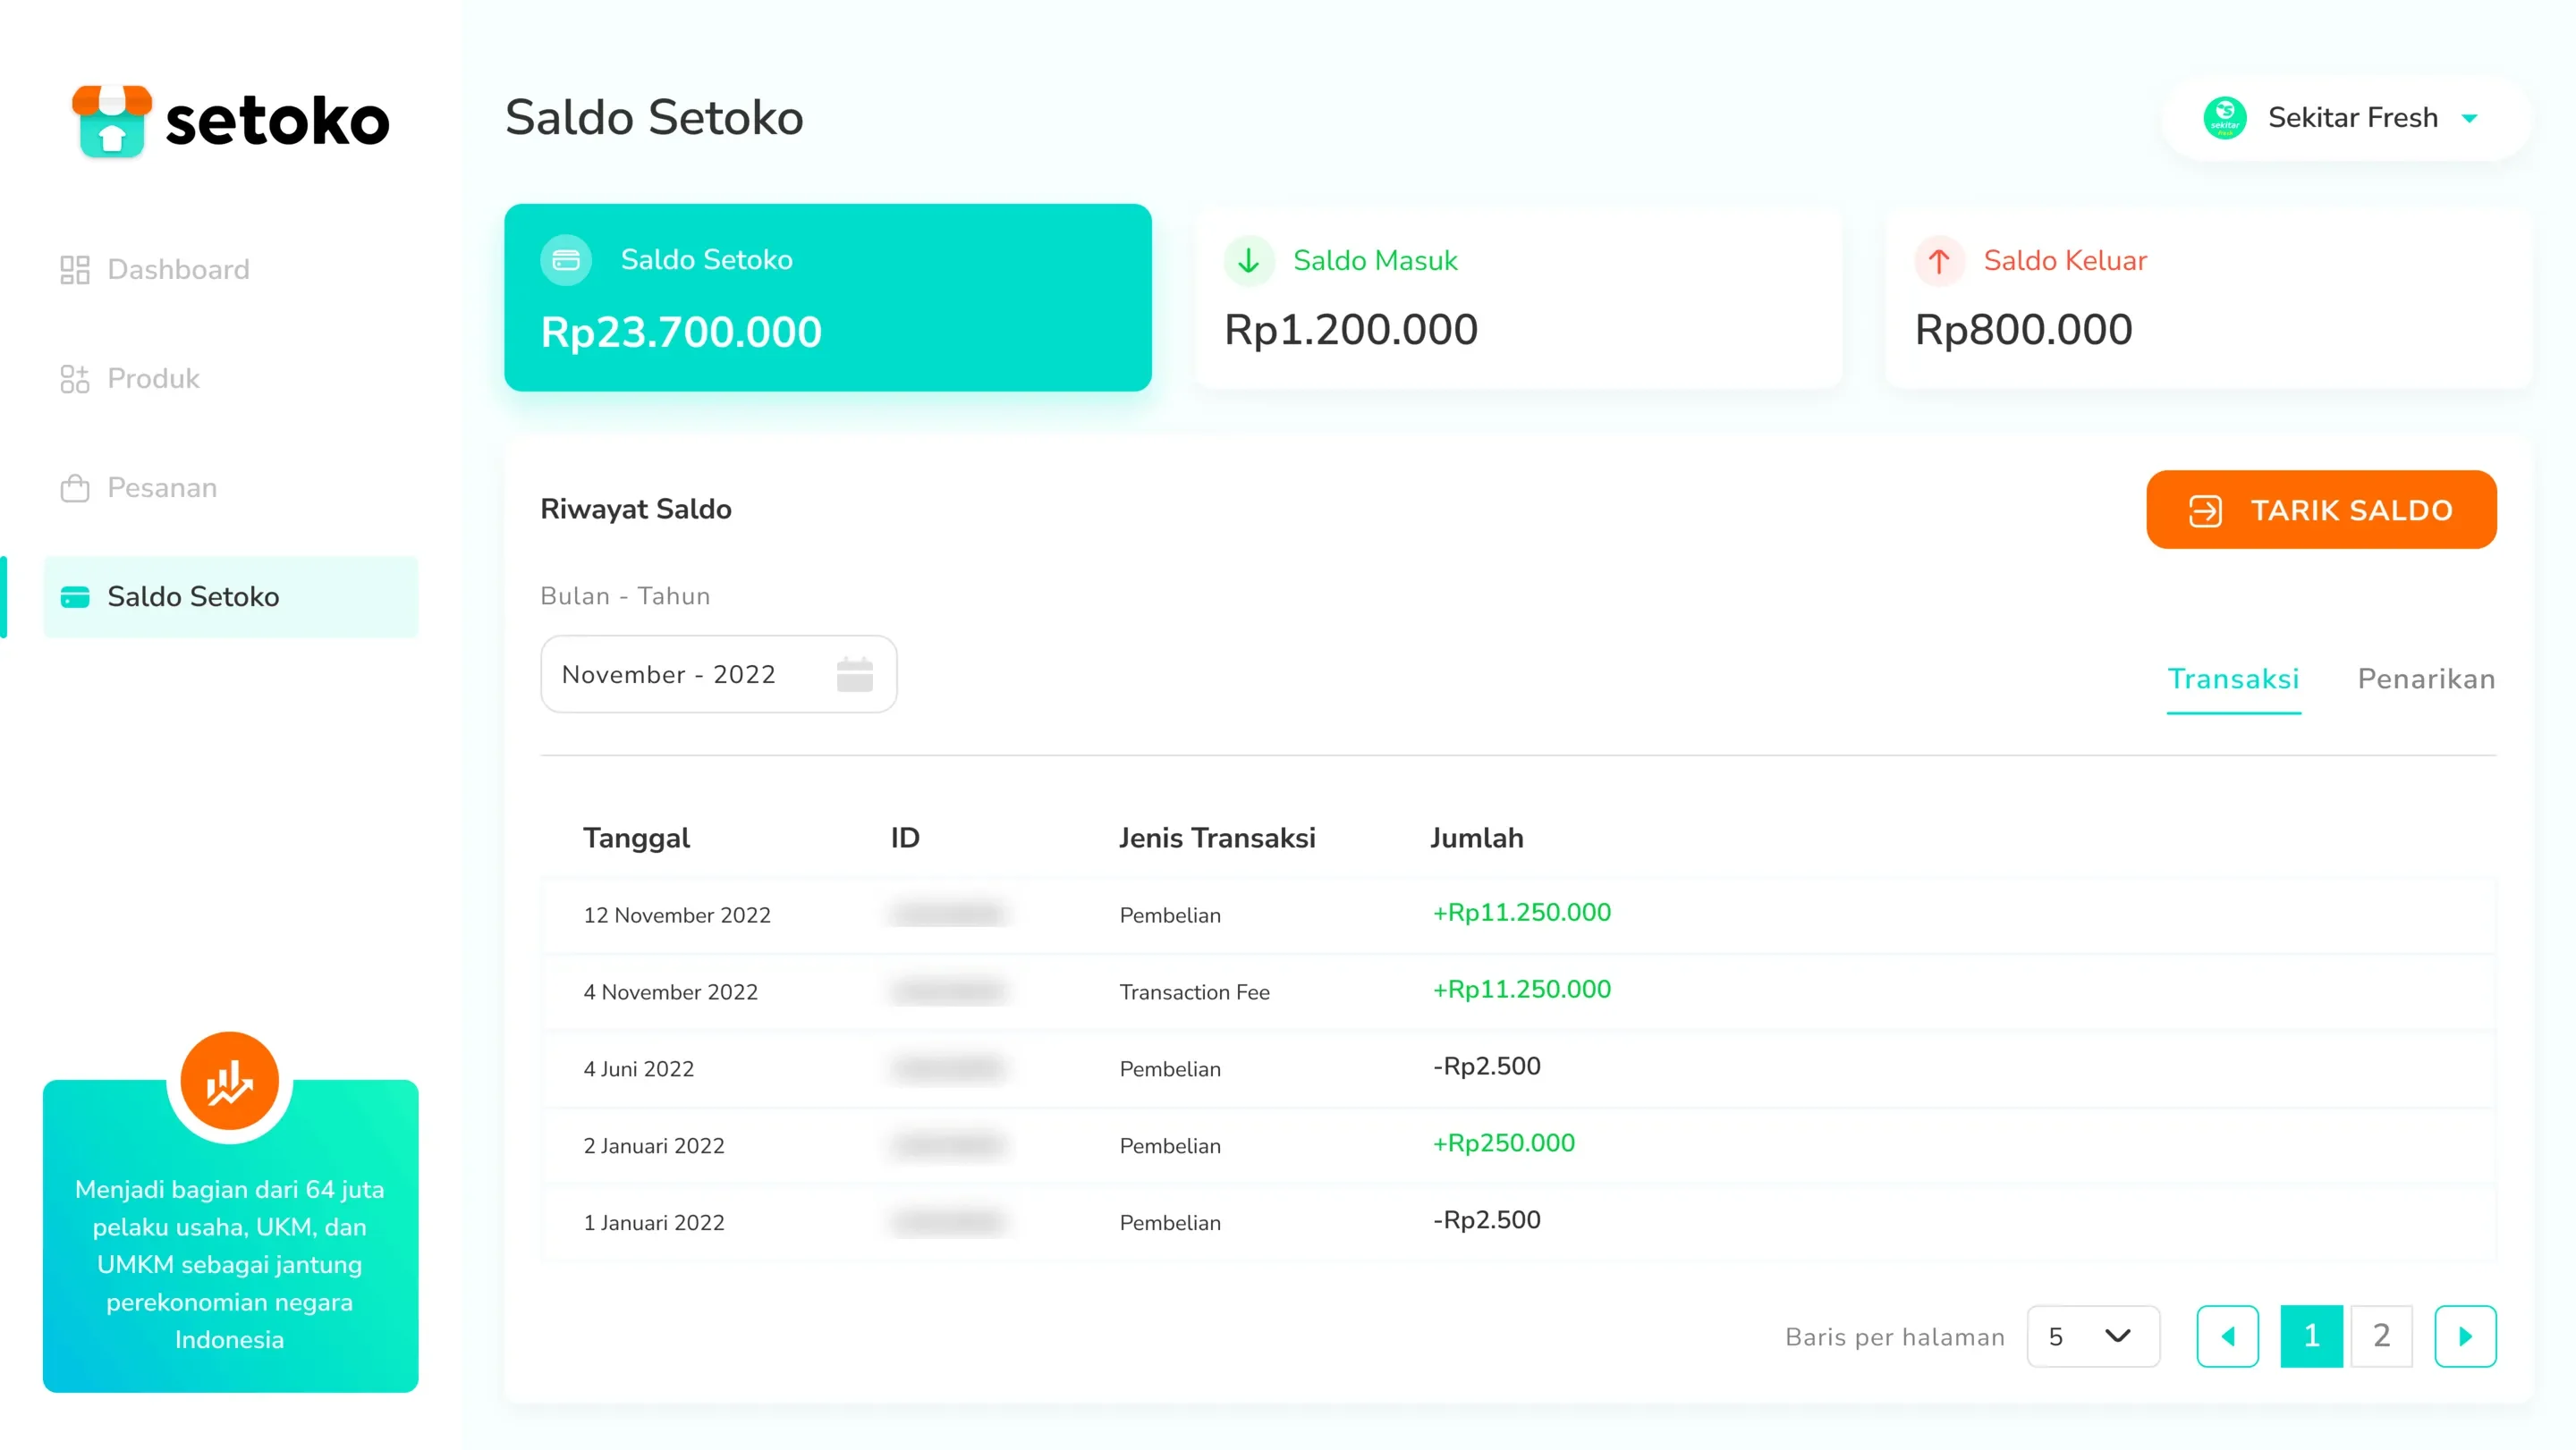Click the 4 November 2022 date cell

[671, 992]
